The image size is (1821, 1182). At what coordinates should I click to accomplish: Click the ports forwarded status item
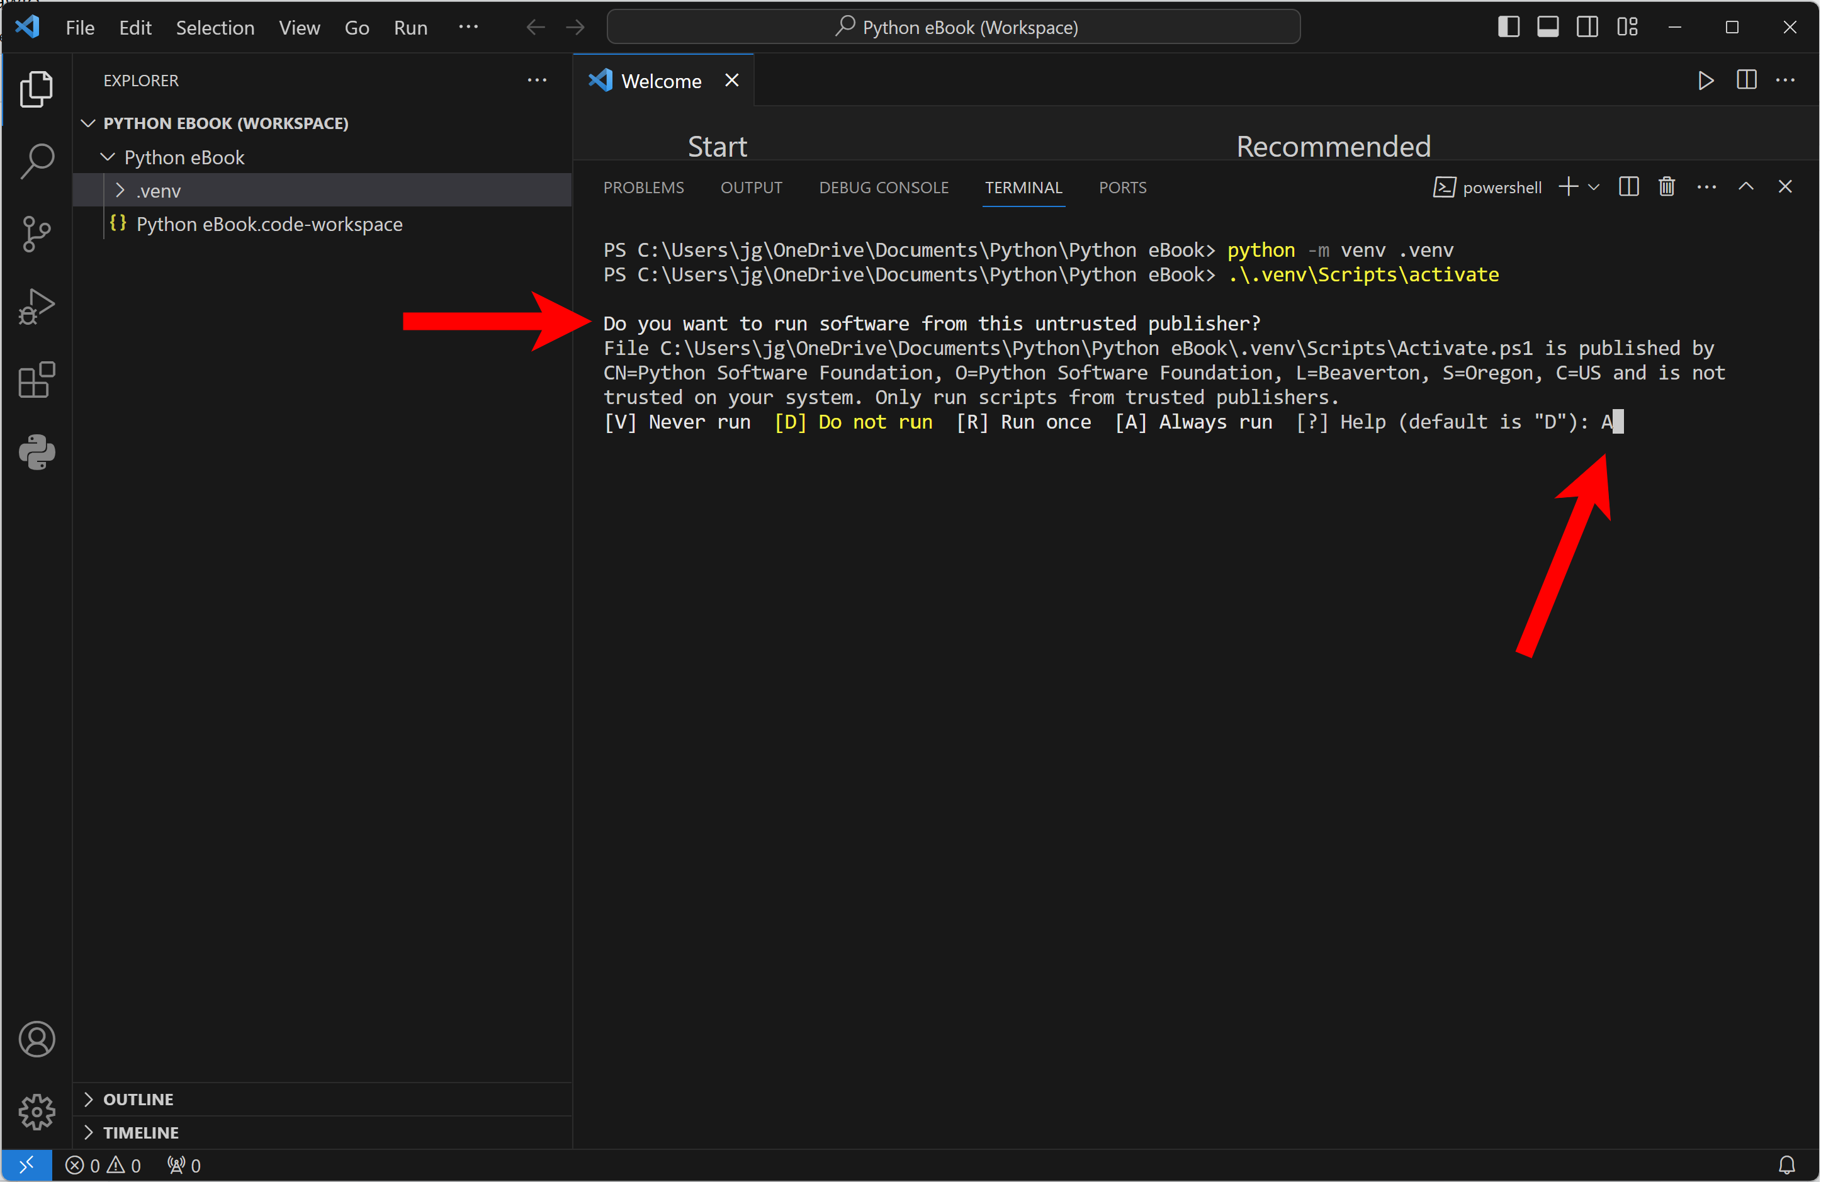[184, 1165]
